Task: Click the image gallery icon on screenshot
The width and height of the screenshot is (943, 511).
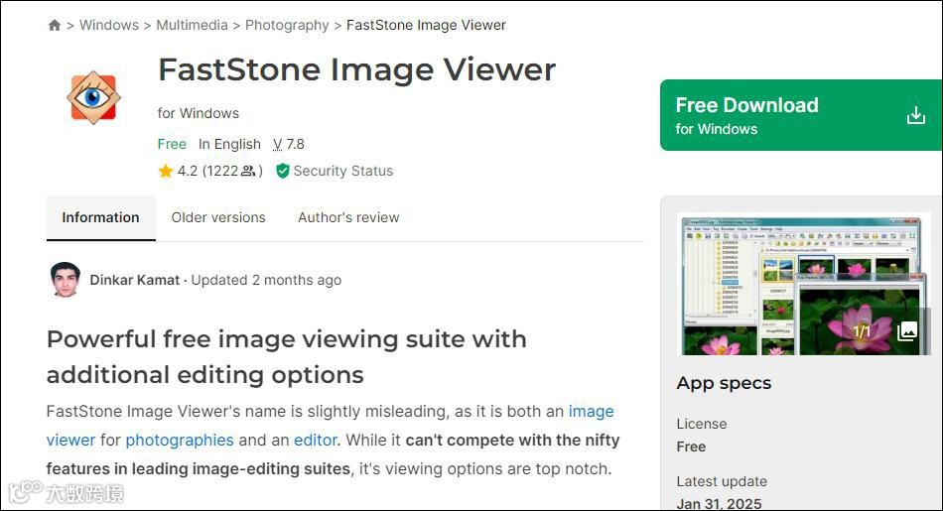Action: (x=907, y=330)
